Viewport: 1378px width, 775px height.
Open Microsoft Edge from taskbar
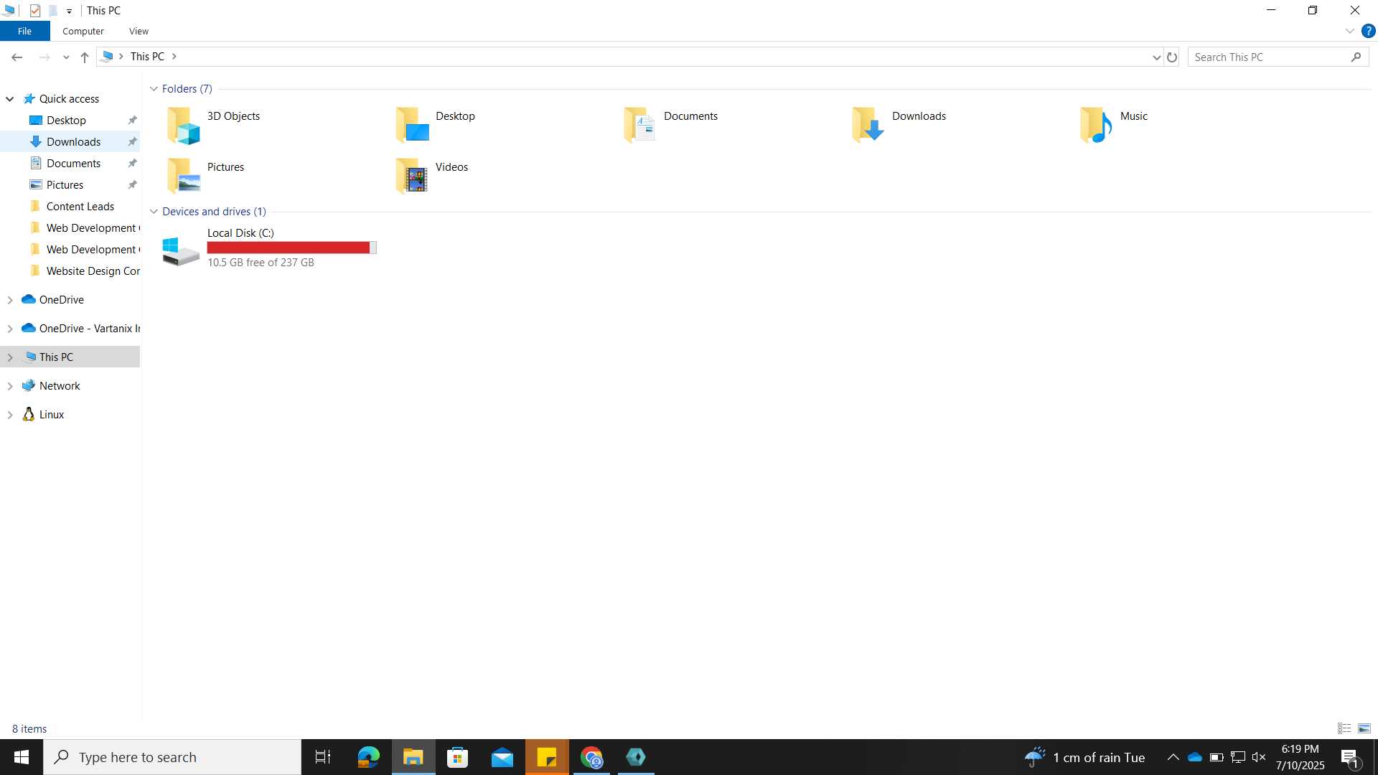tap(368, 757)
